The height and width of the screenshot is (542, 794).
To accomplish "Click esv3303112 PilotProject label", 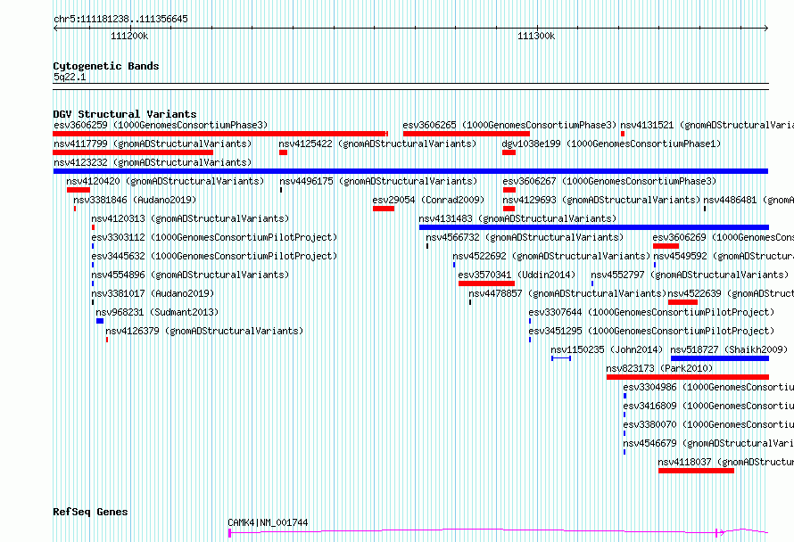I will pyautogui.click(x=214, y=237).
